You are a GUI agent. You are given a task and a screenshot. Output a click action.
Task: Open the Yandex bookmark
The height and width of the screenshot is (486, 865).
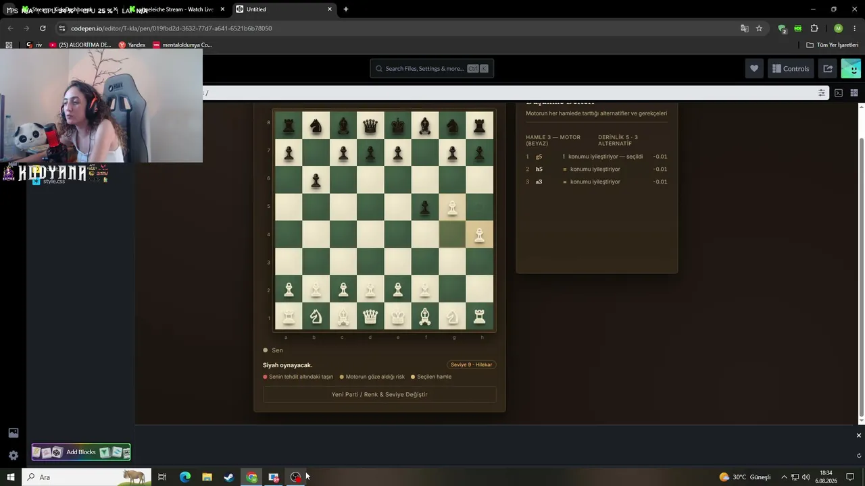click(132, 45)
